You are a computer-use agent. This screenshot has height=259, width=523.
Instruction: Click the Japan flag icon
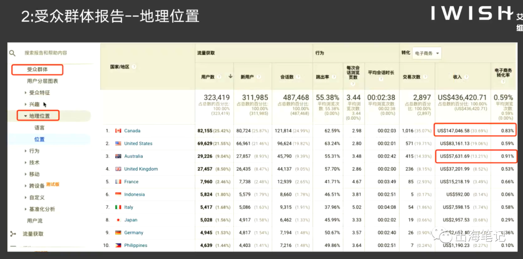click(x=118, y=220)
